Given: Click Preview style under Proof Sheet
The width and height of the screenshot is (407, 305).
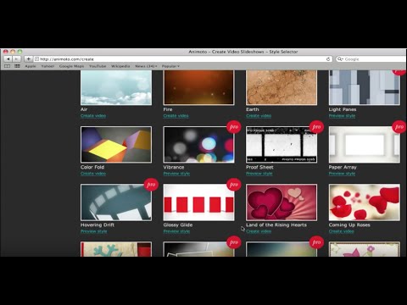Looking at the screenshot, I should click(x=259, y=174).
